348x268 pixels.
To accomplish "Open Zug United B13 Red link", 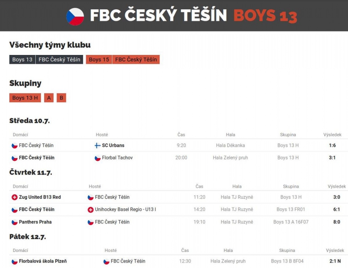I will click(x=40, y=197).
